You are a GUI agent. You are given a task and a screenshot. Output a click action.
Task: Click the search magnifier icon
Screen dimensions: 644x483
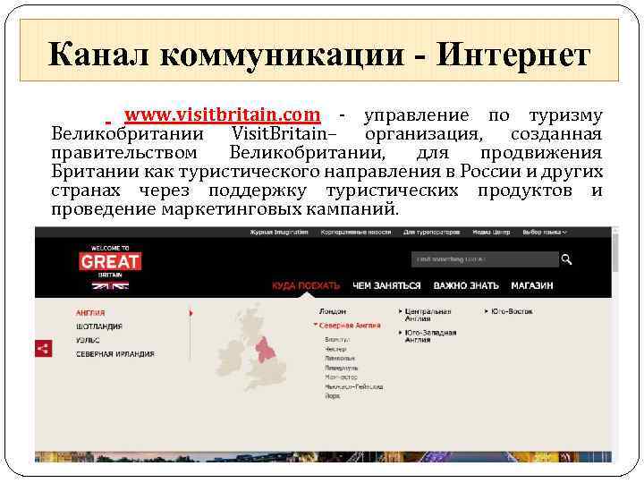[566, 259]
